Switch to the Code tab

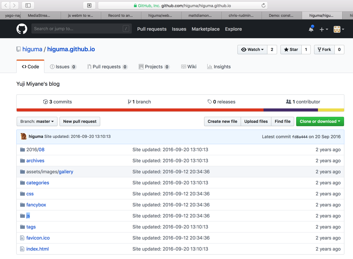tap(30, 67)
